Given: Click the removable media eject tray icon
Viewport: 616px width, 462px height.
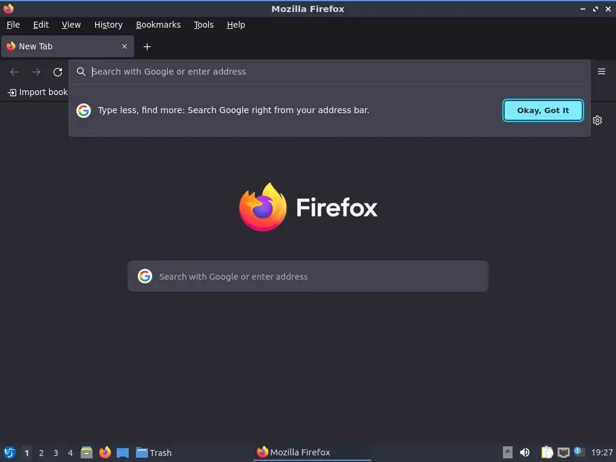Looking at the screenshot, I should [508, 452].
